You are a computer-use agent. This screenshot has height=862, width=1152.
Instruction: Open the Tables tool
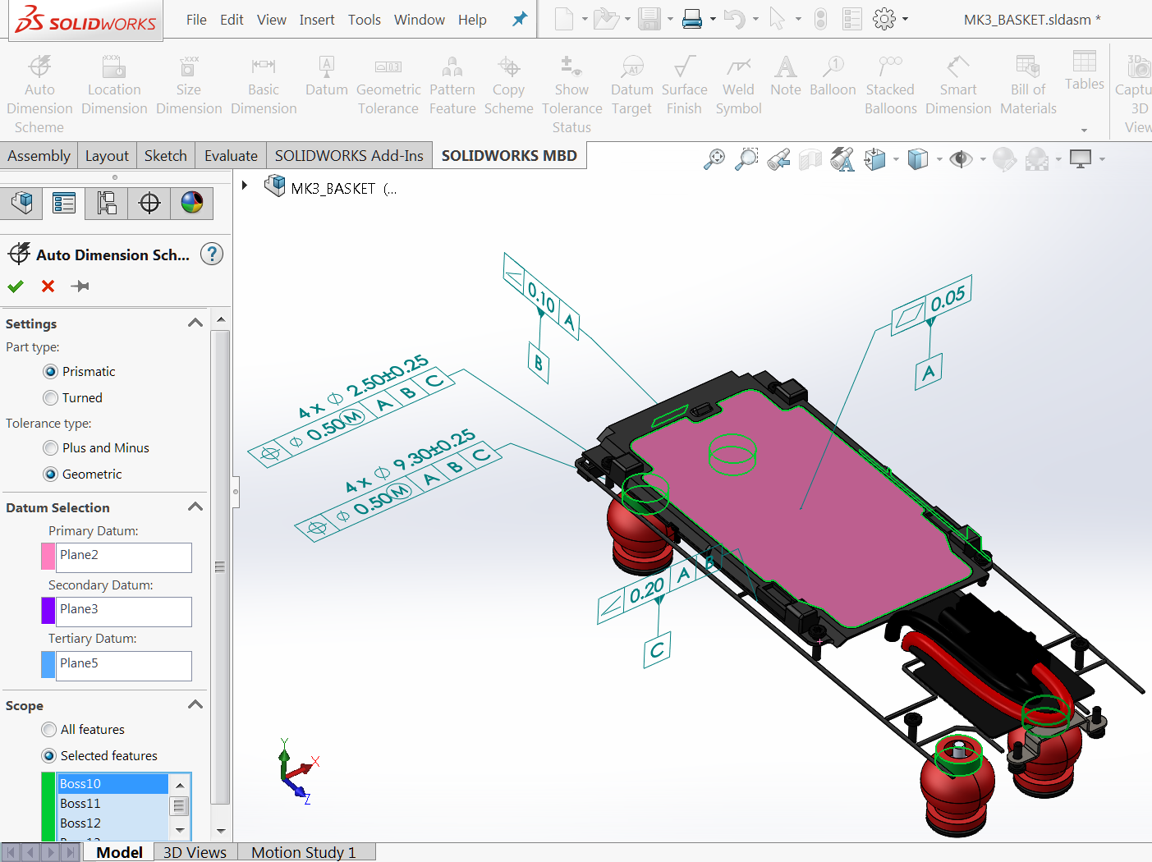[1084, 71]
